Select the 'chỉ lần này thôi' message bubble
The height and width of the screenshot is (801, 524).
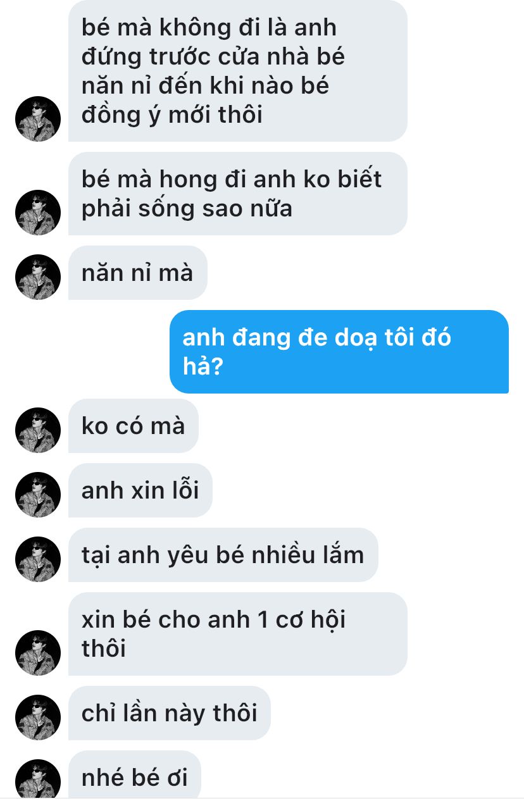pyautogui.click(x=169, y=713)
